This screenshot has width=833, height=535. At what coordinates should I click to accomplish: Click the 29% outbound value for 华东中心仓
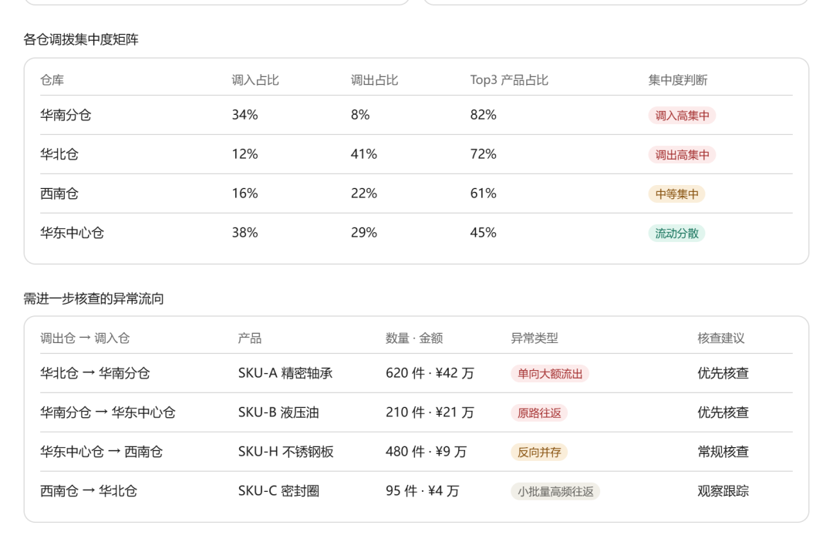tap(364, 233)
